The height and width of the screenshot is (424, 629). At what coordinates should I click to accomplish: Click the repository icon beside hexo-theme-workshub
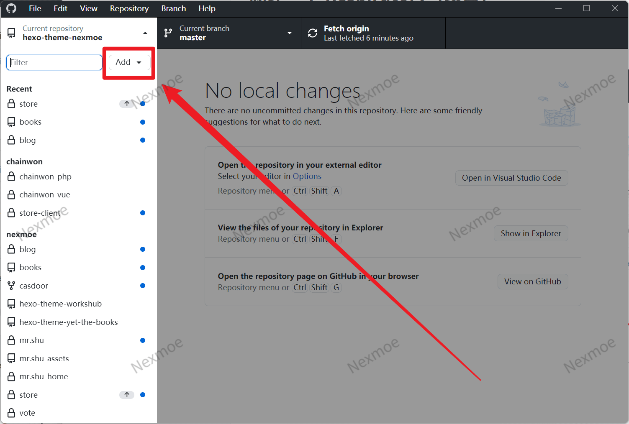click(11, 304)
